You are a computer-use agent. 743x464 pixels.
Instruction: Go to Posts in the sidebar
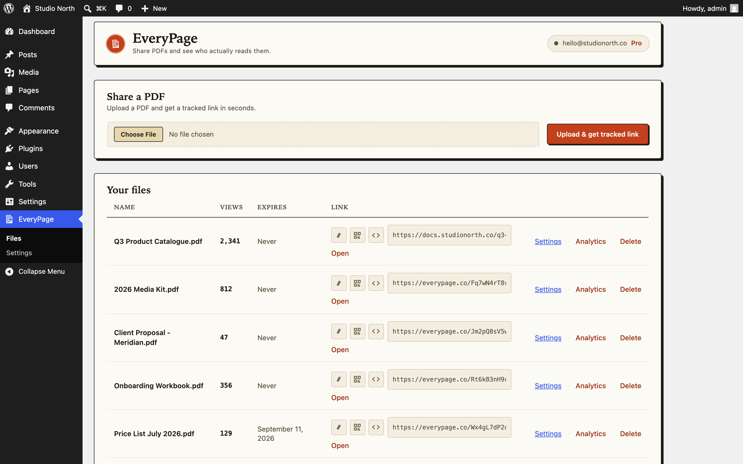click(41, 55)
